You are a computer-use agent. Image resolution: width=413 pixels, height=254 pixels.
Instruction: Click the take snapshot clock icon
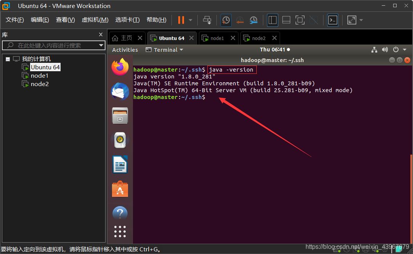tap(226, 20)
